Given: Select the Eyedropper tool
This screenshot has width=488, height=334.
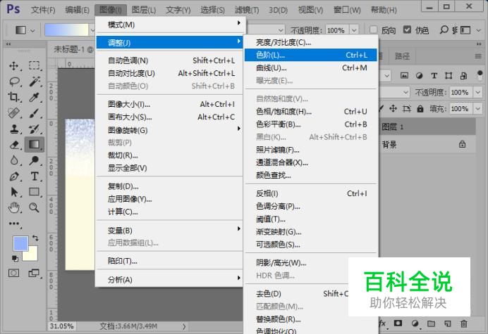Looking at the screenshot, I should coord(35,97).
